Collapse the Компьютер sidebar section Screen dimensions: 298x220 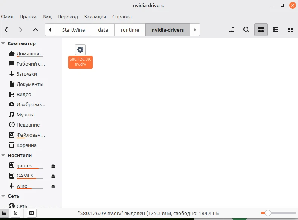click(x=3, y=44)
